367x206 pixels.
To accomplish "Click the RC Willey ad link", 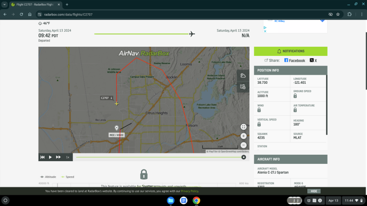I will point(280,21).
